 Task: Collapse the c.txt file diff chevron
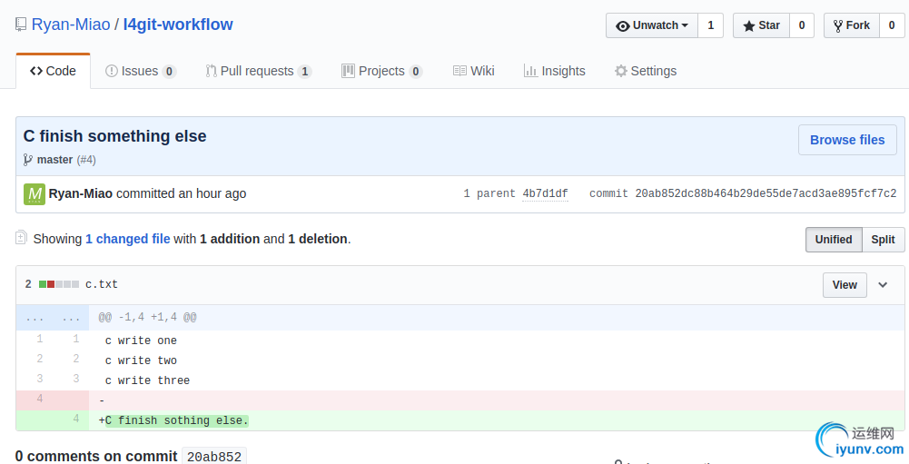[883, 285]
